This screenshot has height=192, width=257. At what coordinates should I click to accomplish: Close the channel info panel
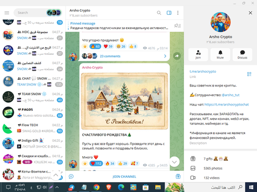coord(250,13)
